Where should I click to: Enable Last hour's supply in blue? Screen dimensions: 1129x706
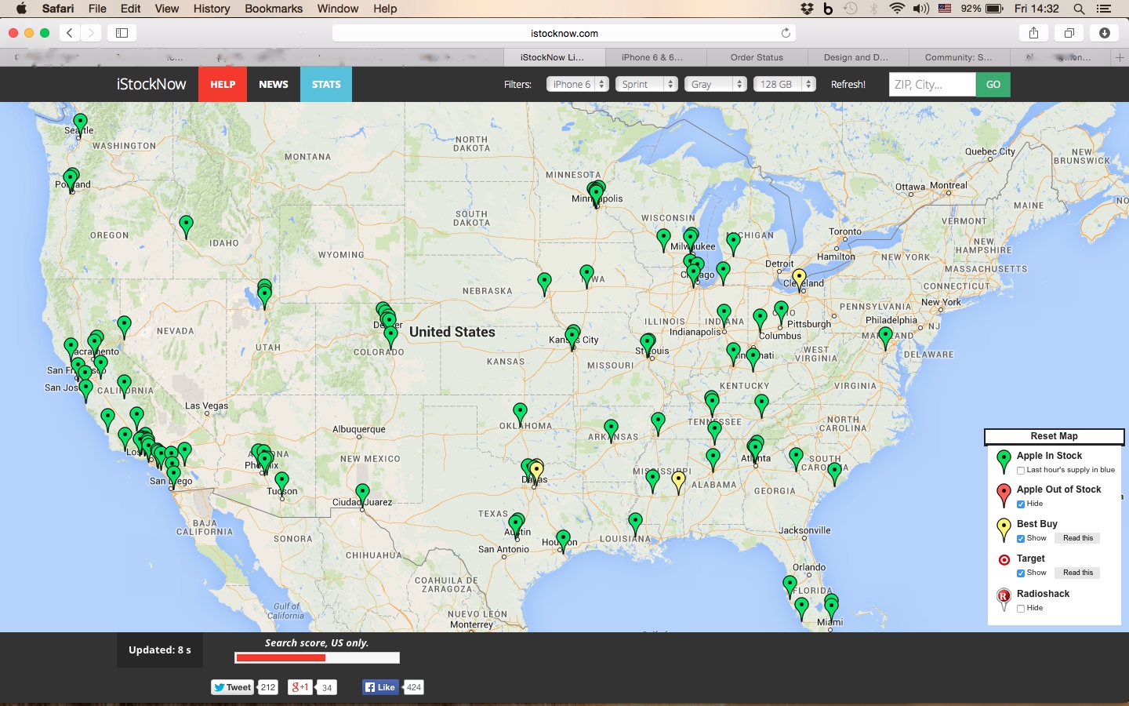coord(1021,470)
